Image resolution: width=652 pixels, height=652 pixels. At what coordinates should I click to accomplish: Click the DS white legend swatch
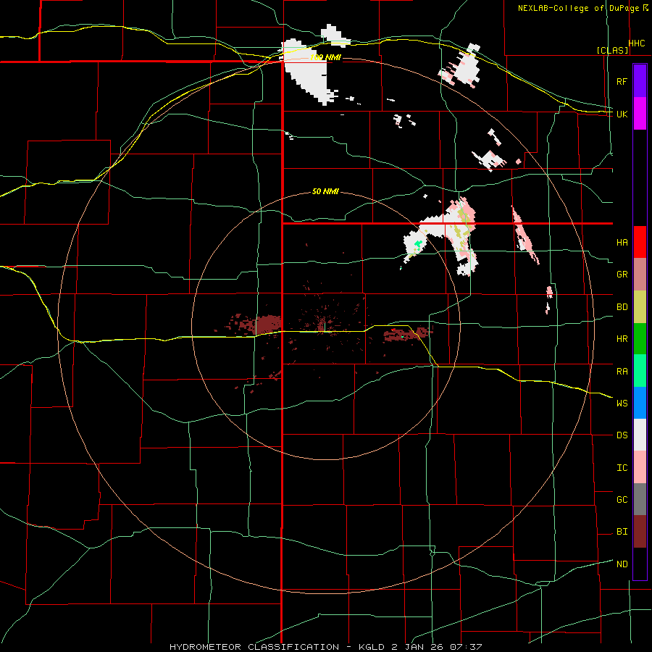point(640,435)
